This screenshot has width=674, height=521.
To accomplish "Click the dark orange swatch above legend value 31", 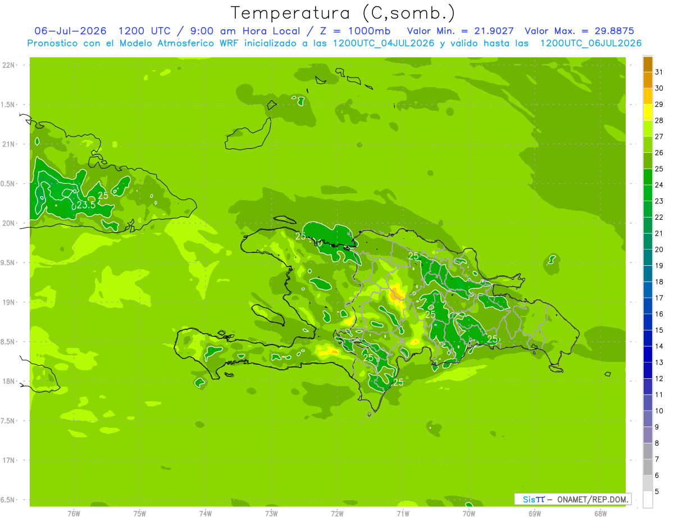I will pos(648,64).
